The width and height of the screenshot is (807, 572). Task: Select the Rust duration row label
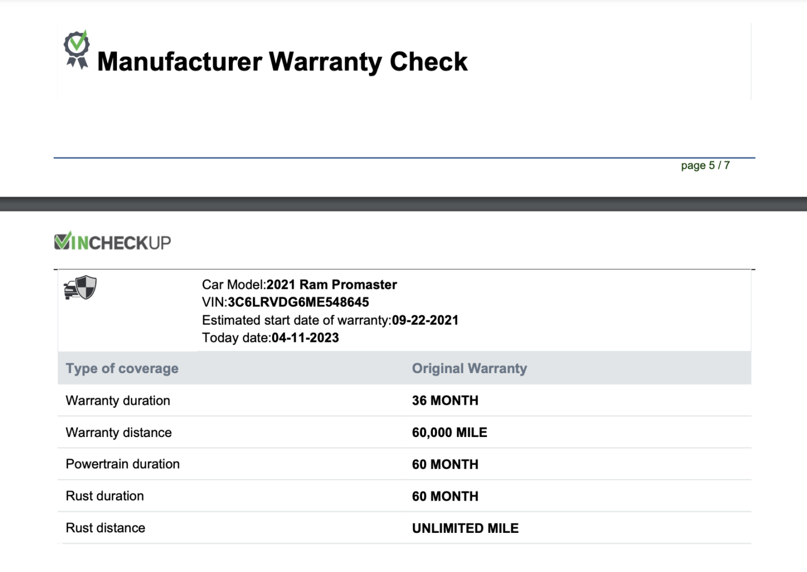coord(105,496)
